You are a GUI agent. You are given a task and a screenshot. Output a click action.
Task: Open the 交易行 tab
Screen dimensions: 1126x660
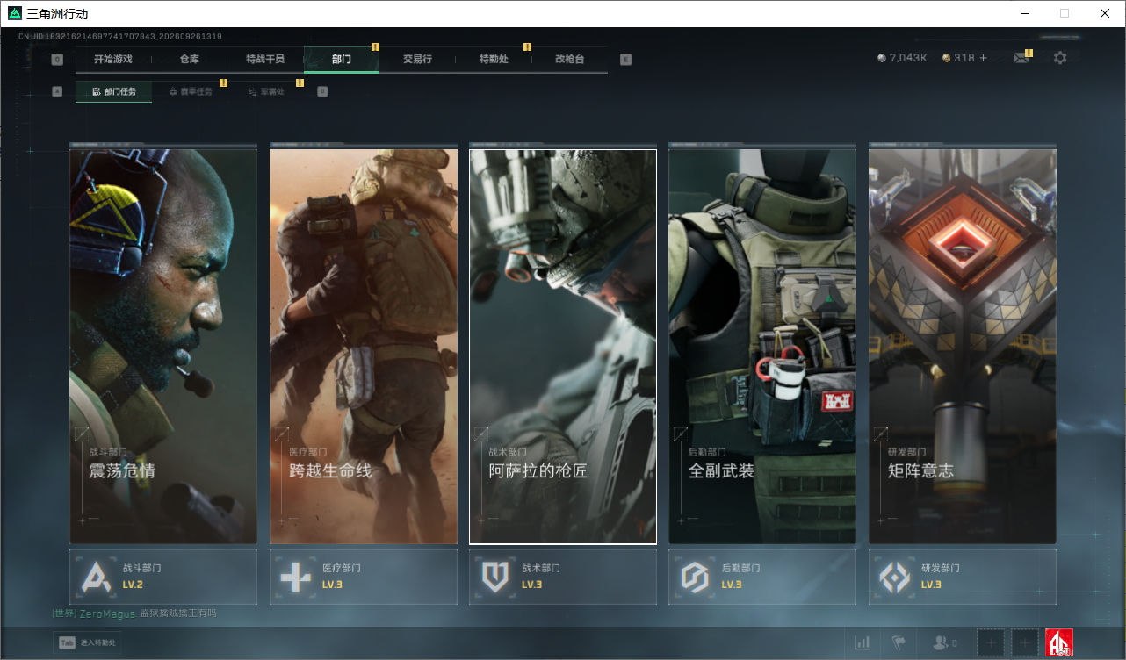[417, 59]
